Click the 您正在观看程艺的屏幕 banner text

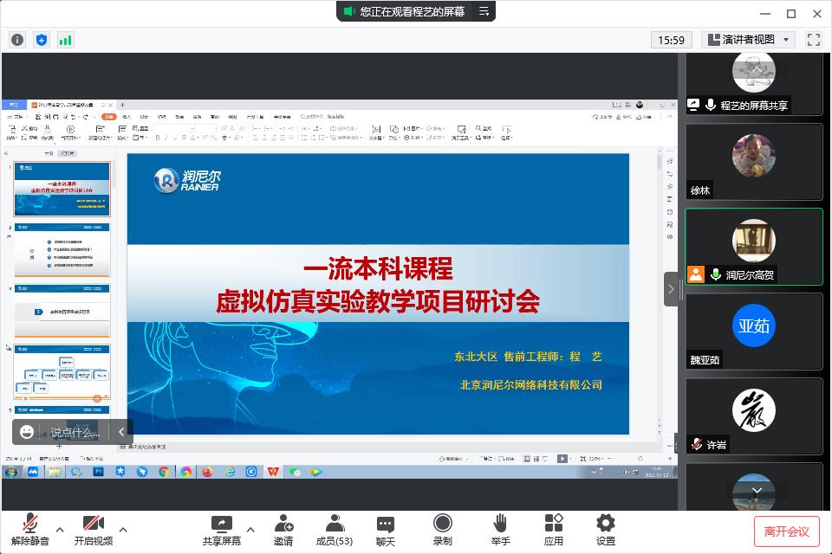(413, 11)
